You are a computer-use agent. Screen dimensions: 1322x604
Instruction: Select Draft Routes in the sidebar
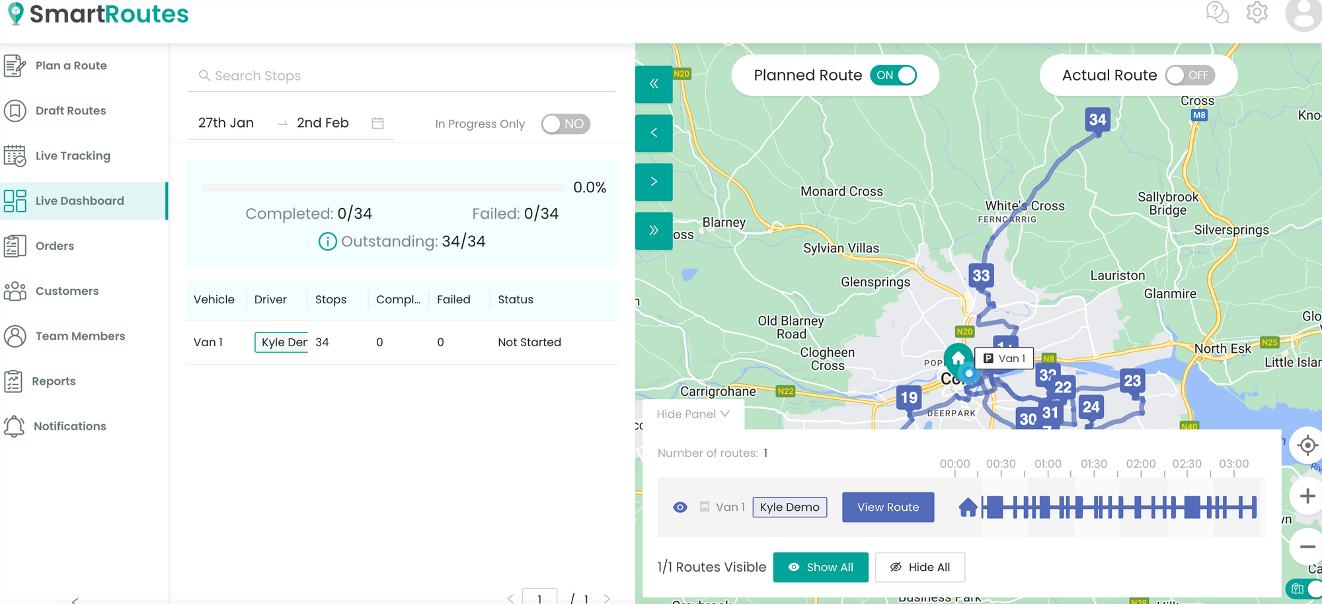click(70, 110)
